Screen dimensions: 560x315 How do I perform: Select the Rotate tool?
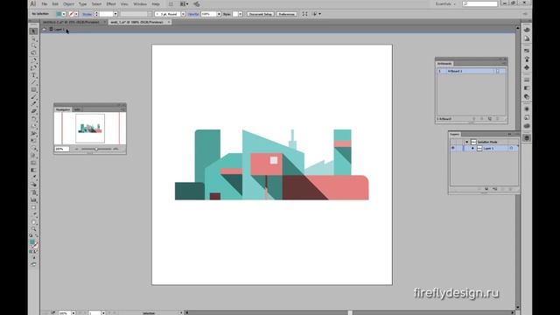[x=33, y=119]
